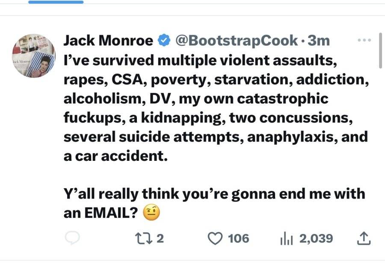This screenshot has width=385, height=264.
Task: Open Jack Monroe's profile picture
Action: pos(34,56)
